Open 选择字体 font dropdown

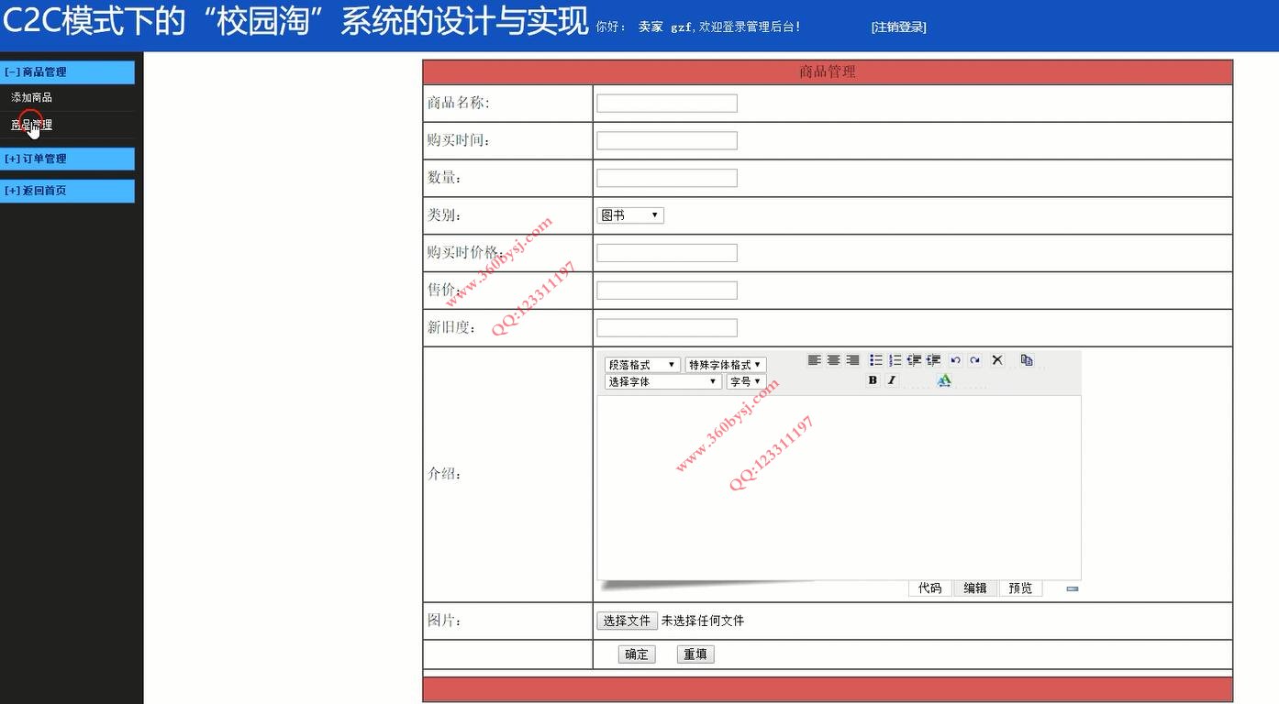point(663,381)
